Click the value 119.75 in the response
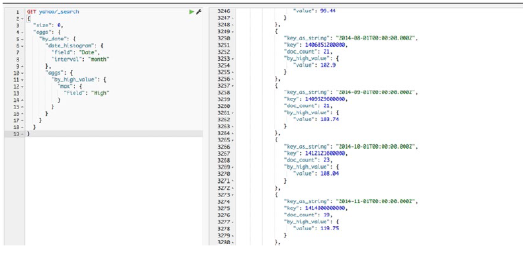 (330, 229)
